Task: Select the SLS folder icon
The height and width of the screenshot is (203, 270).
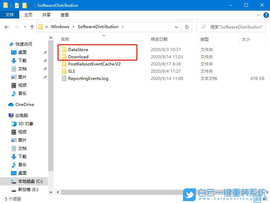Action: click(x=64, y=71)
